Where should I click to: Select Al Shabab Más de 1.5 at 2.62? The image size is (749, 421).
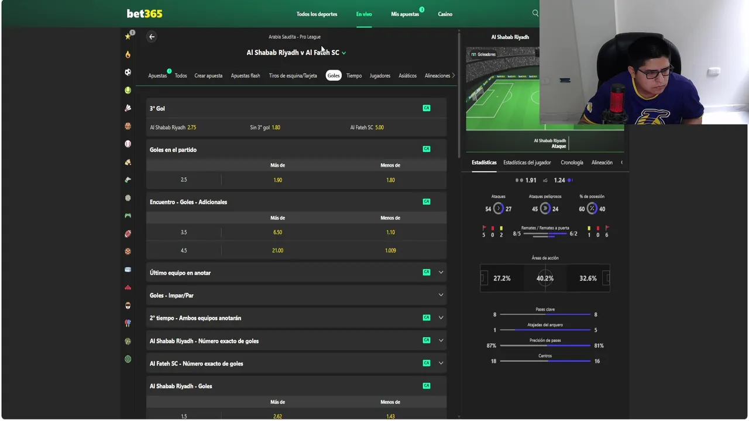(x=278, y=416)
